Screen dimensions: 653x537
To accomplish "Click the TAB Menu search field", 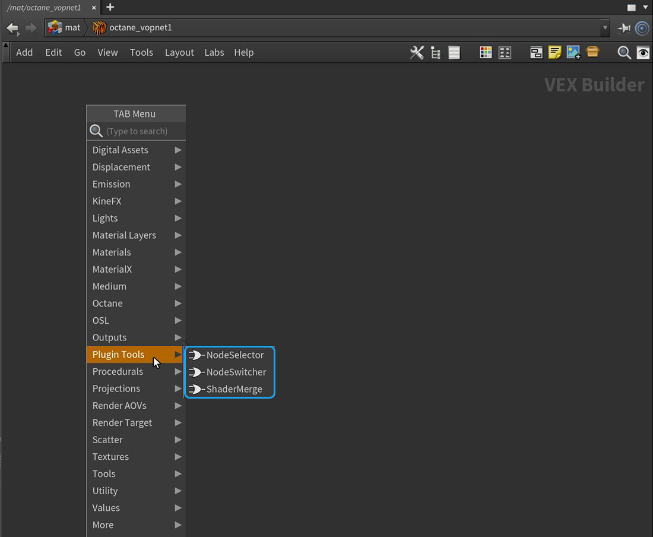I will (142, 131).
